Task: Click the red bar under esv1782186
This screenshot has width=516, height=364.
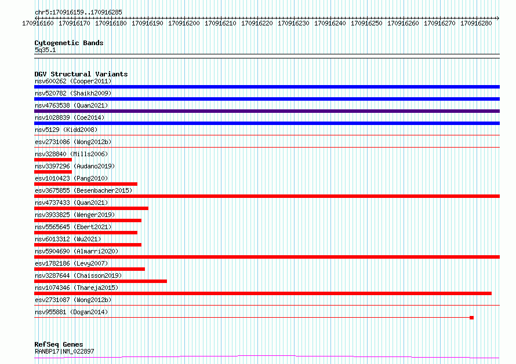Action: 89,269
